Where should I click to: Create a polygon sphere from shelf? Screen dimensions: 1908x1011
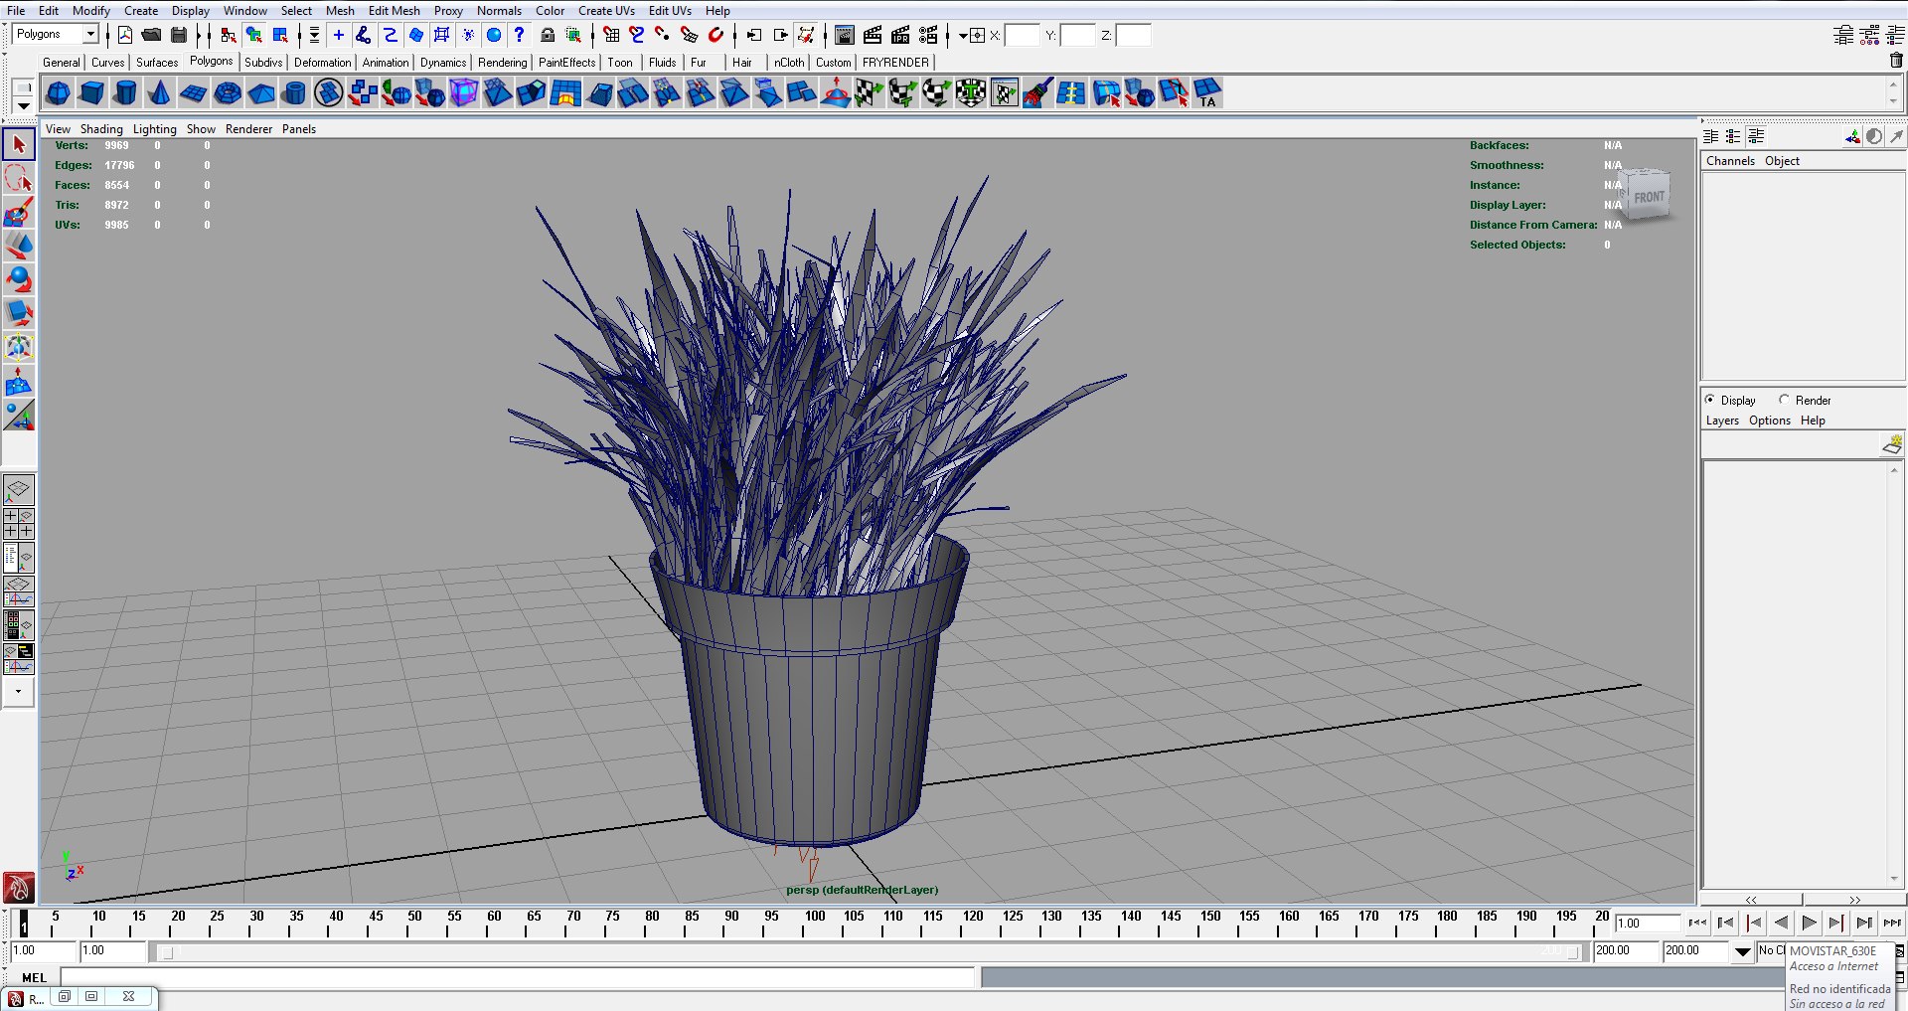(58, 93)
